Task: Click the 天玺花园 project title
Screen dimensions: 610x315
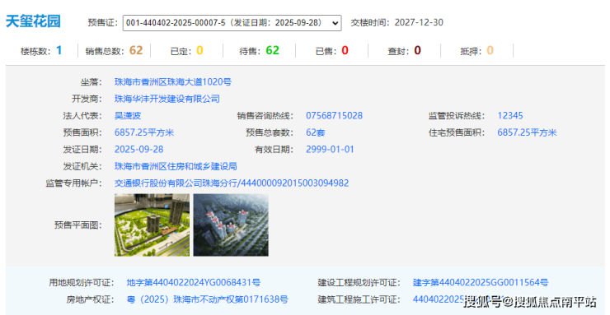Action: (x=33, y=21)
